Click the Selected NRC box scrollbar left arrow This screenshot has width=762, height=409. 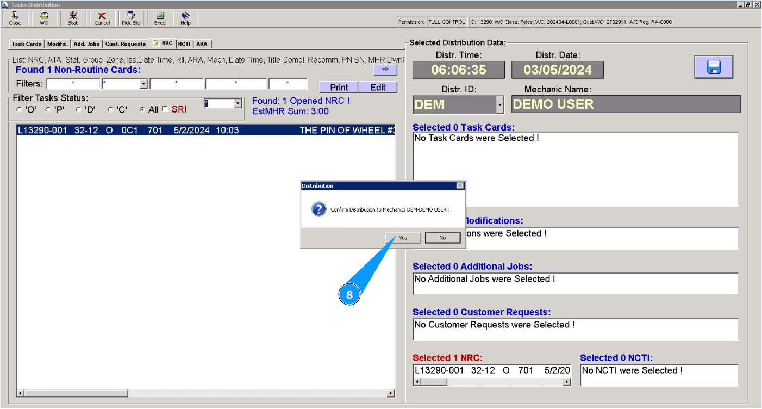tap(417, 382)
